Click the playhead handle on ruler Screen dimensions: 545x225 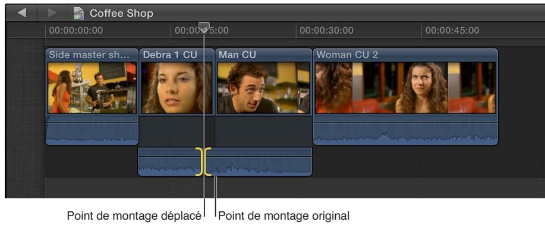click(x=204, y=27)
